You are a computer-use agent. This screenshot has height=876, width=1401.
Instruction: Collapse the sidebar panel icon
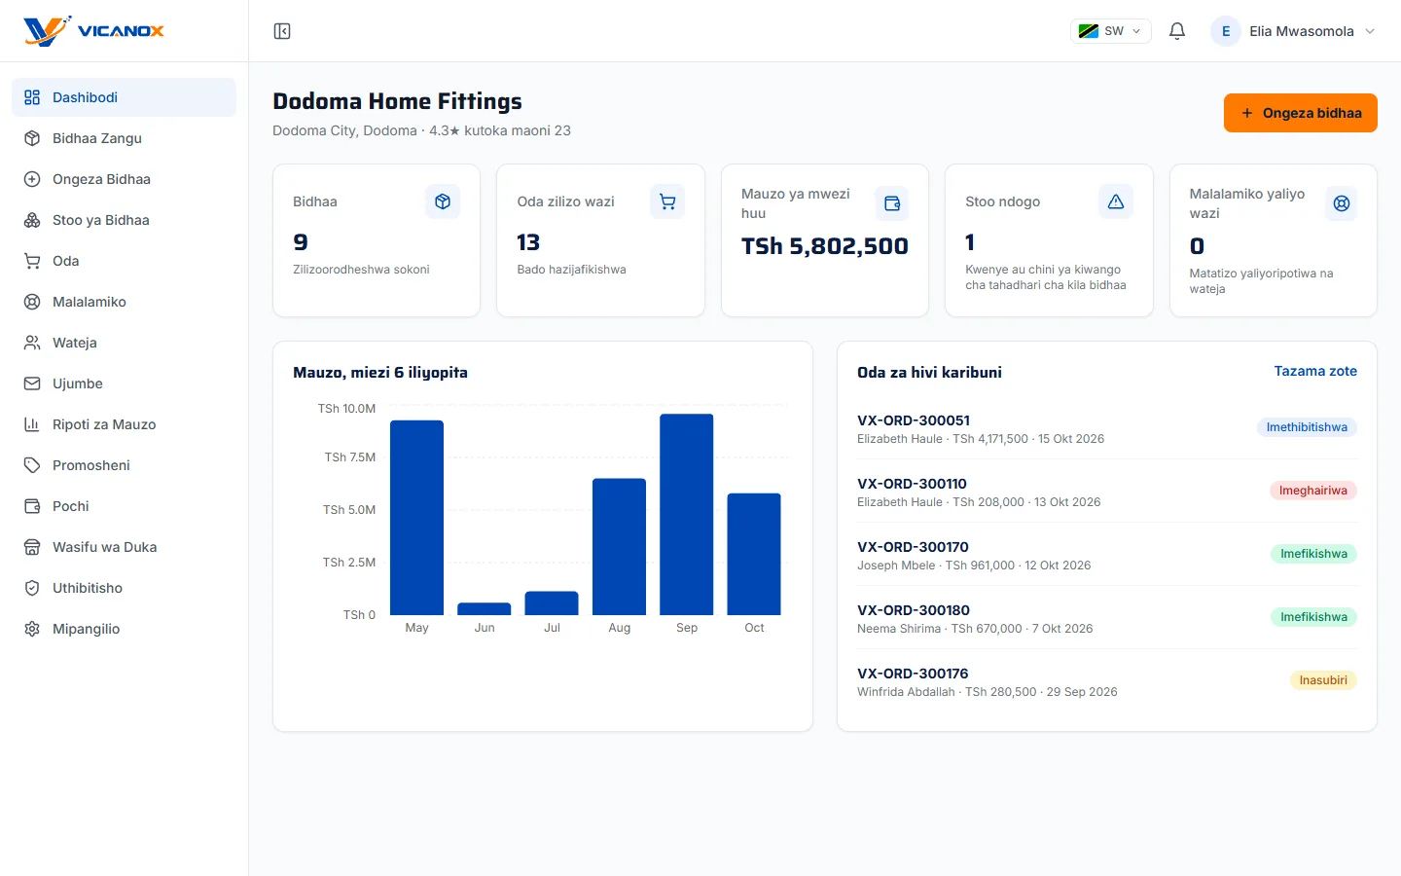[x=282, y=31]
